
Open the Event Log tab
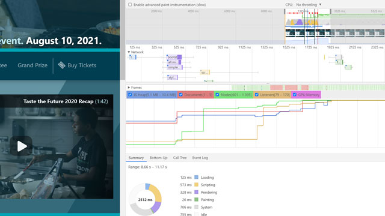(200, 158)
